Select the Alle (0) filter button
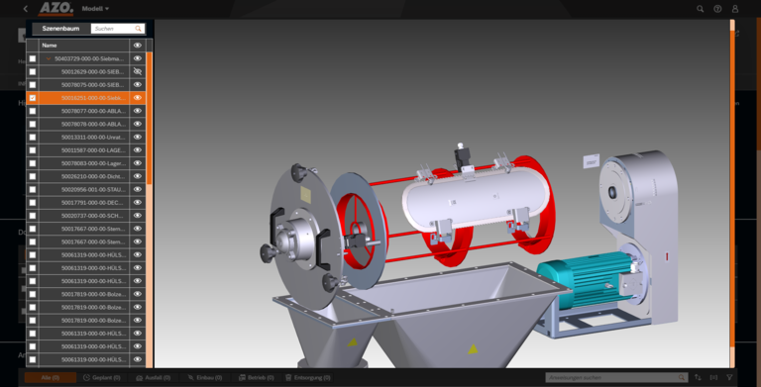The width and height of the screenshot is (761, 387). pos(50,377)
